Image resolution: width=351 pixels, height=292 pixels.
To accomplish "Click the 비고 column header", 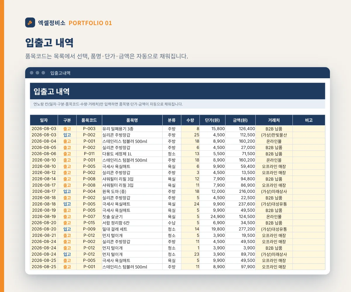I will (309, 120).
